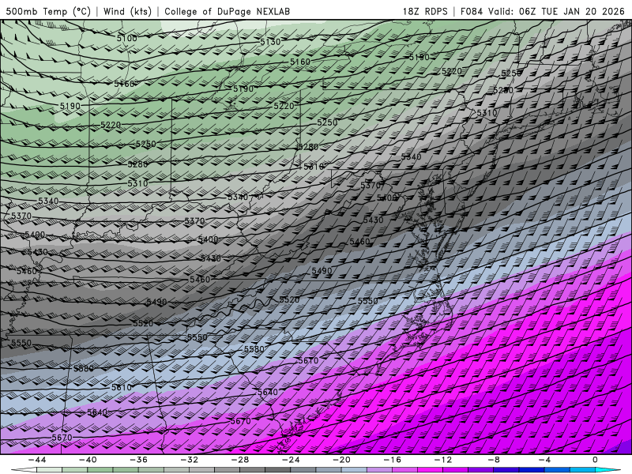Screen dimensions: 632x474
Task: Click 'College of DuPage NEXLAB' header text
Action: [227, 11]
